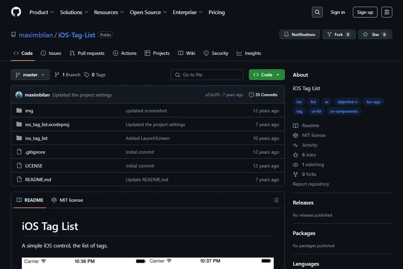Switch to the Pull requests tab
This screenshot has width=403, height=269.
pyautogui.click(x=87, y=53)
